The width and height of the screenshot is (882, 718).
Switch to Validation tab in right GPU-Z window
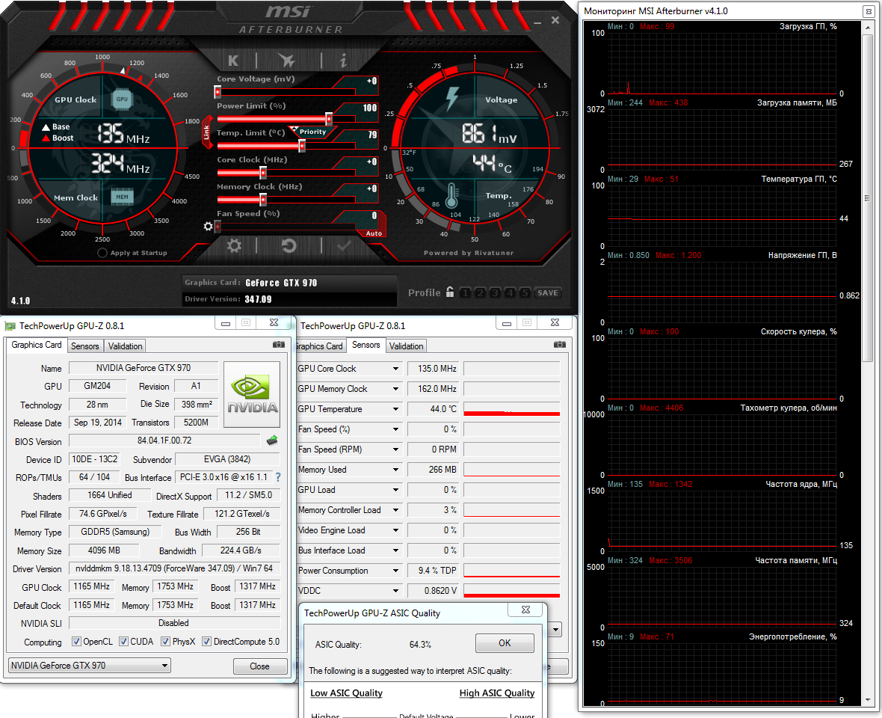pyautogui.click(x=406, y=346)
